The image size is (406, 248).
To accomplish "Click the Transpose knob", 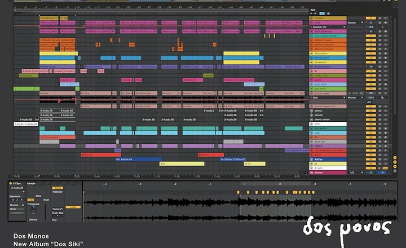I will pos(33,210).
